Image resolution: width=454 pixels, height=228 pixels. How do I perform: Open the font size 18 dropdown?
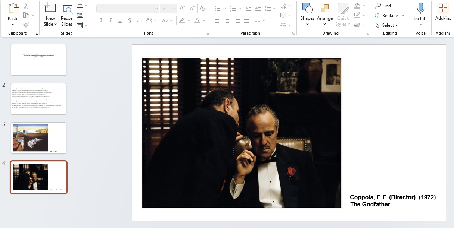(x=174, y=8)
